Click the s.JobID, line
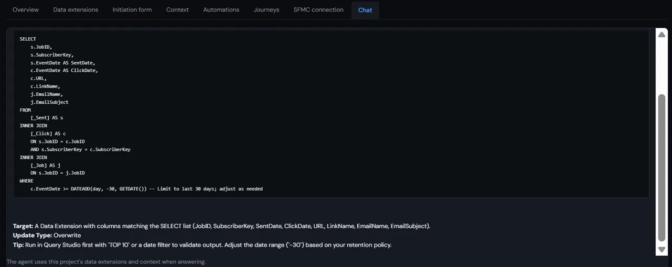The image size is (672, 267). click(41, 47)
